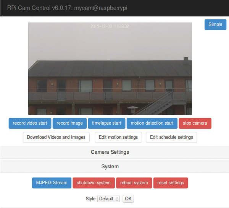Screen dimensions: 229x208
Task: Click the Simple view button
Action: tap(215, 24)
